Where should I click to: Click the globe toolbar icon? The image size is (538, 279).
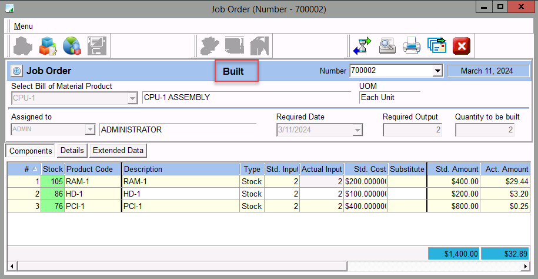(x=72, y=45)
